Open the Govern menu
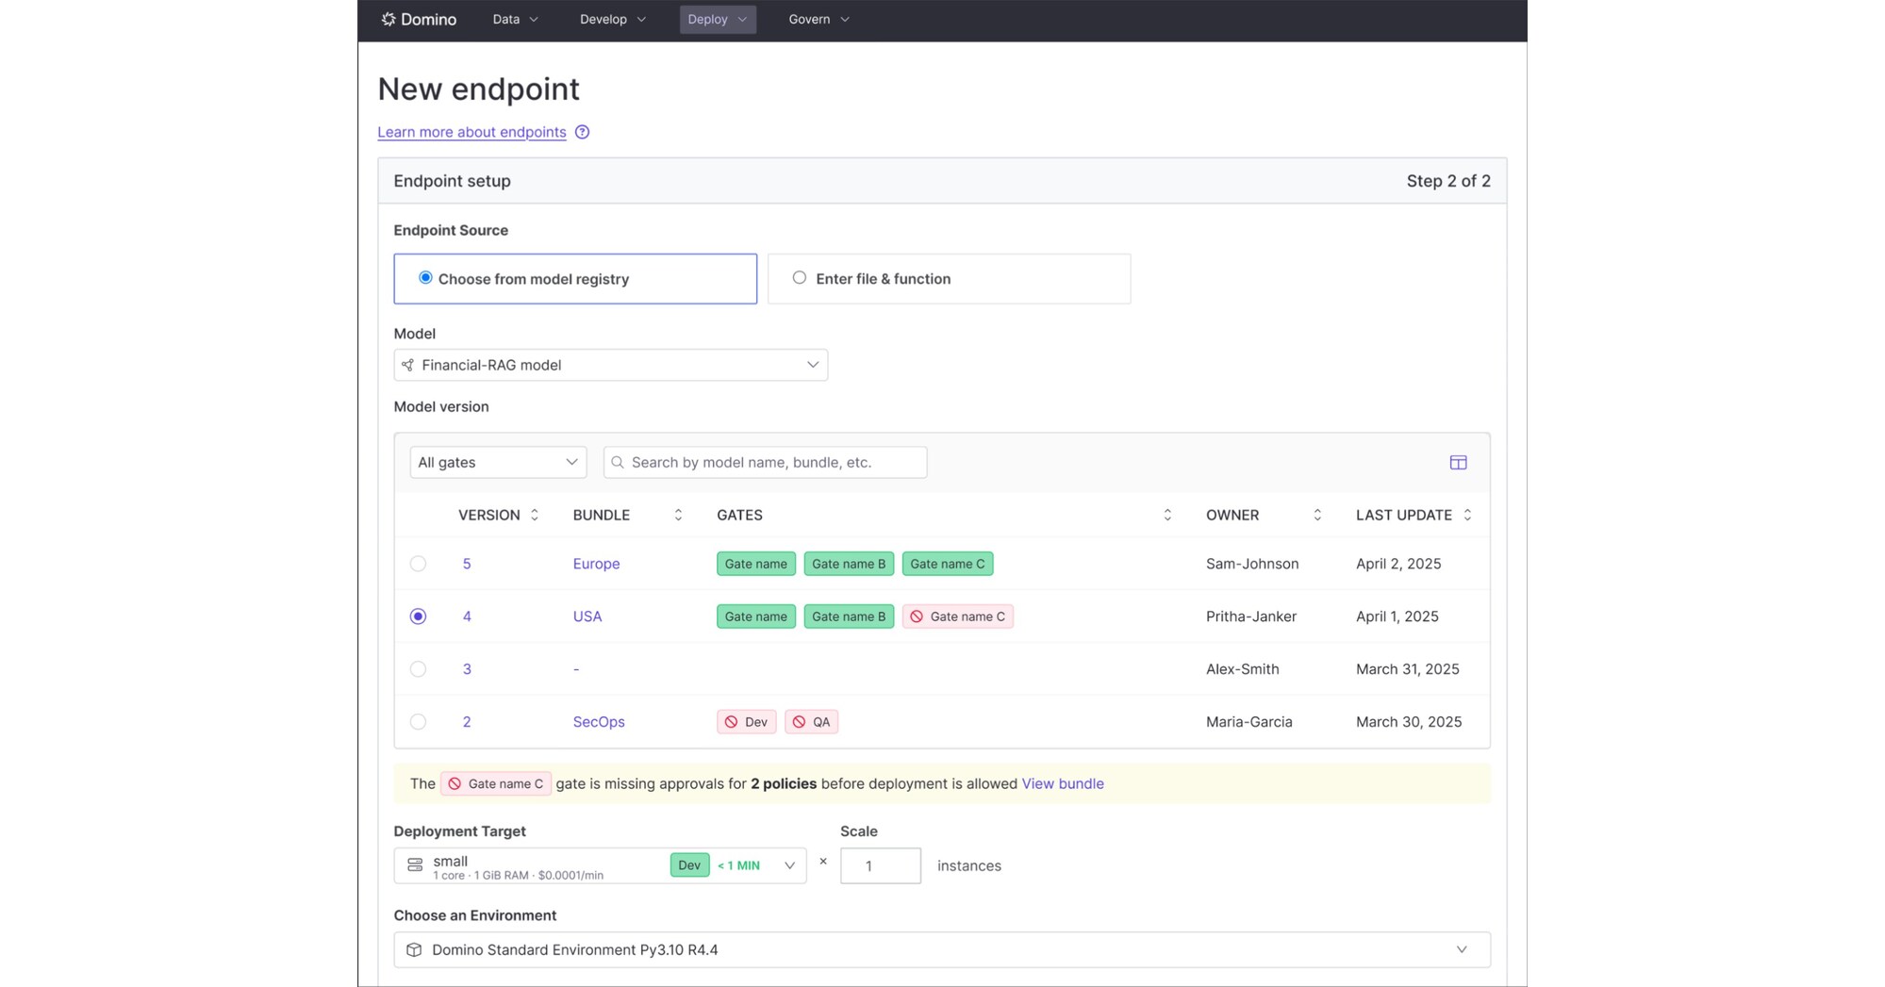The width and height of the screenshot is (1885, 987). tap(818, 19)
